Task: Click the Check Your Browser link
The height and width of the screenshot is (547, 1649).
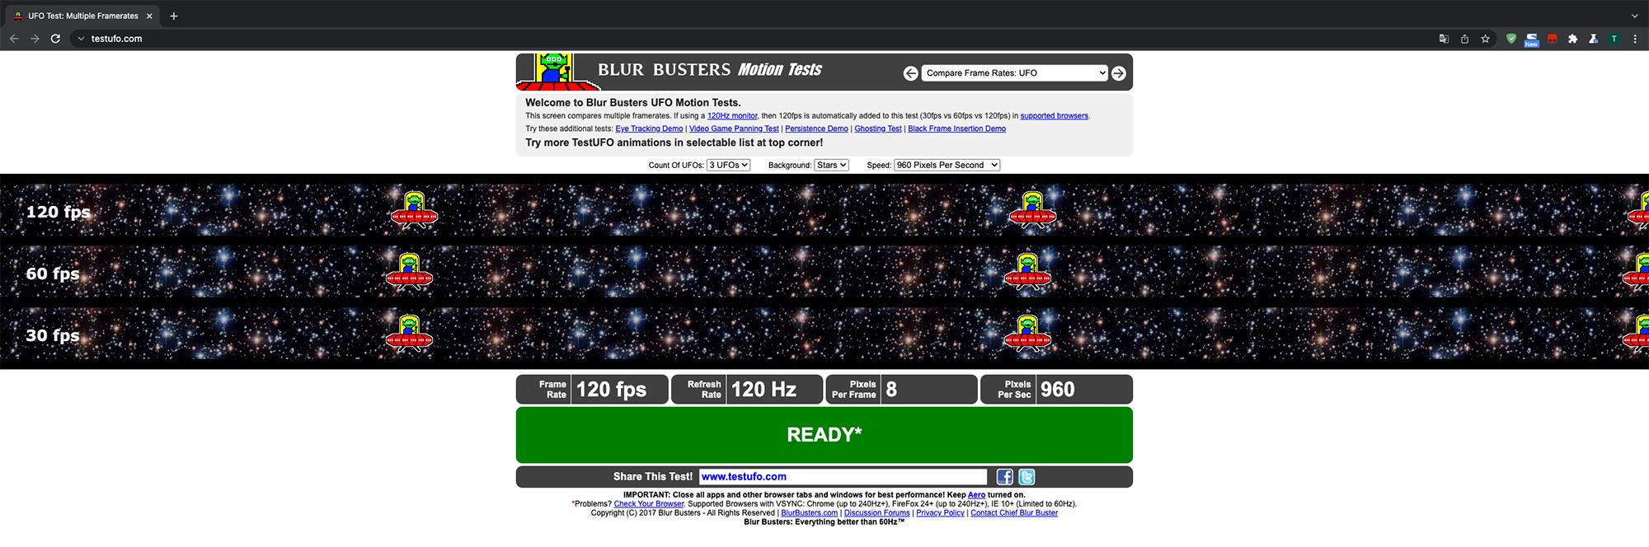Action: pos(649,504)
